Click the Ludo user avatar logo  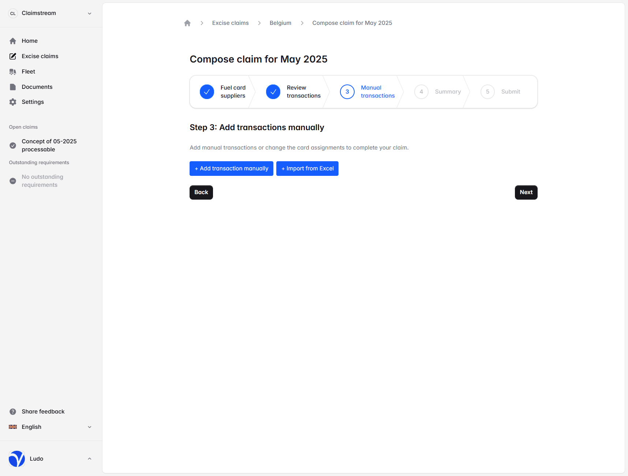pos(17,459)
